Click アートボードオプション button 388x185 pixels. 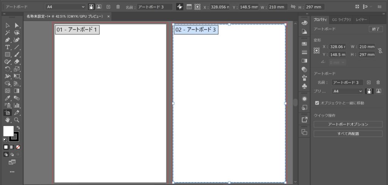pos(348,124)
